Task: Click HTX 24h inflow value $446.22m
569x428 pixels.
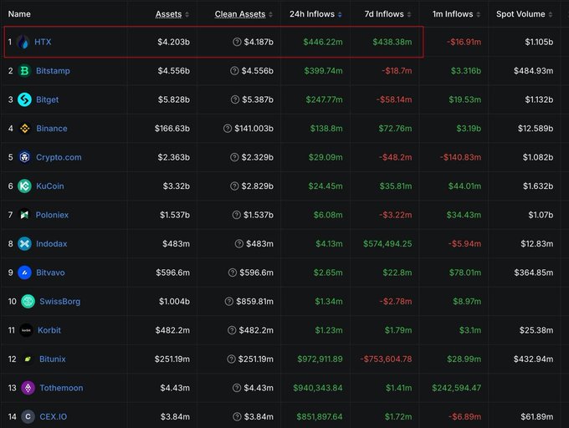Action: click(x=323, y=42)
